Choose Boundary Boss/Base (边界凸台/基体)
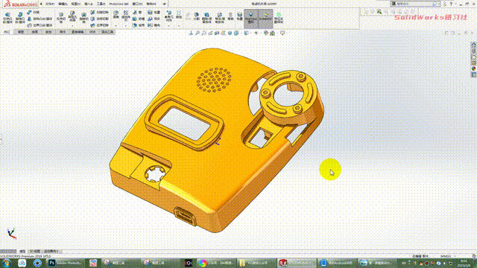Screen dimensions: 477x268 [40, 25]
